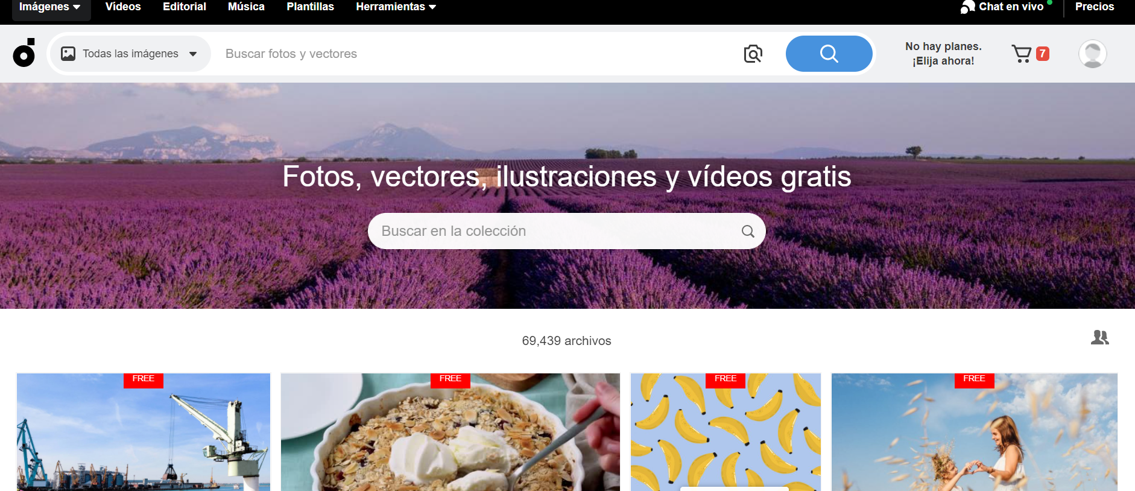Click the FREE badge on field photo
The image size is (1135, 491).
tap(975, 380)
